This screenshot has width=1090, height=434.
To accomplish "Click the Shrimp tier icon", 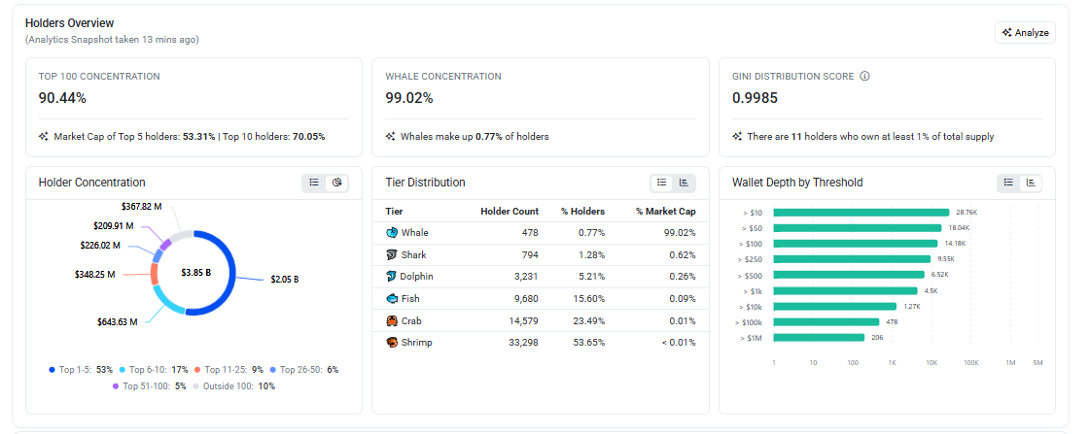I will 392,343.
